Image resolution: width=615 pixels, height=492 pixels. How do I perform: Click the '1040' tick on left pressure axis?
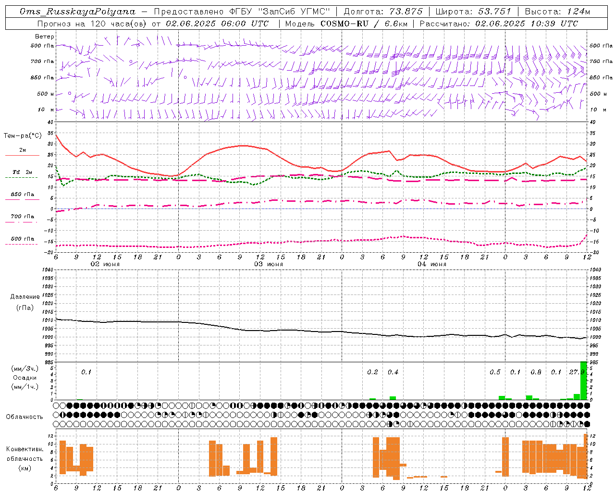pyautogui.click(x=48, y=270)
